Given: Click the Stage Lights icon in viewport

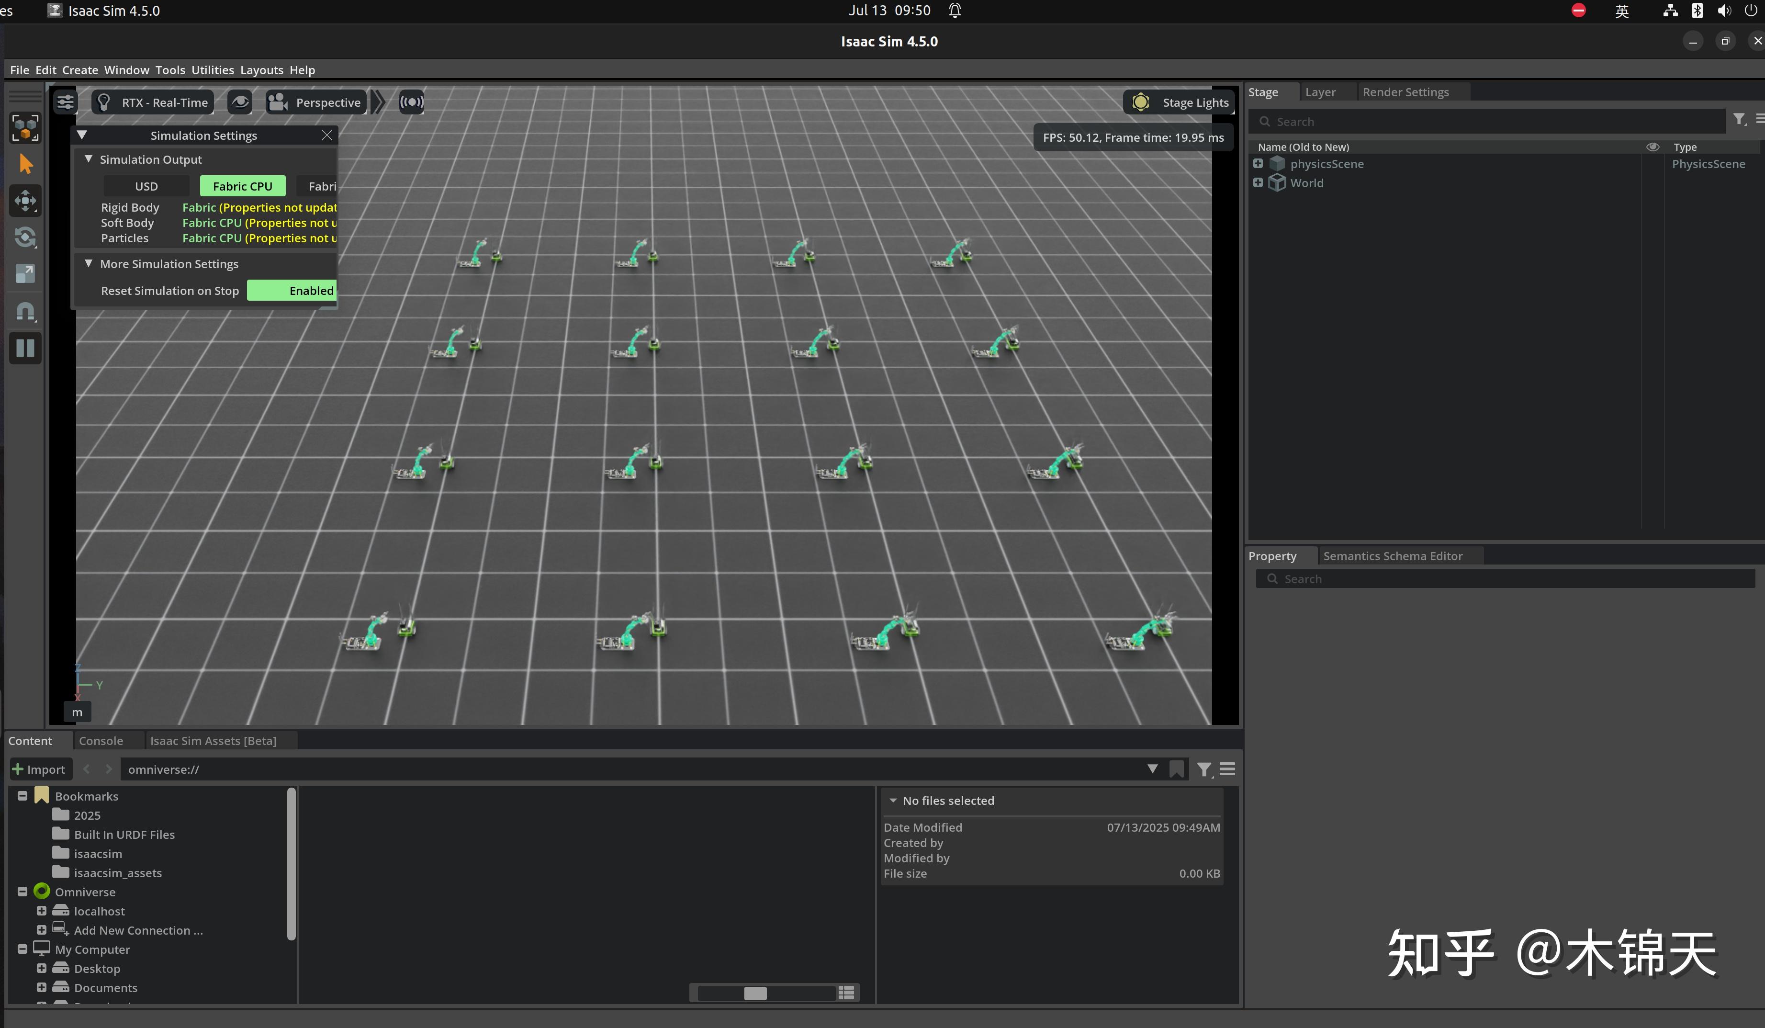Looking at the screenshot, I should pyautogui.click(x=1141, y=102).
